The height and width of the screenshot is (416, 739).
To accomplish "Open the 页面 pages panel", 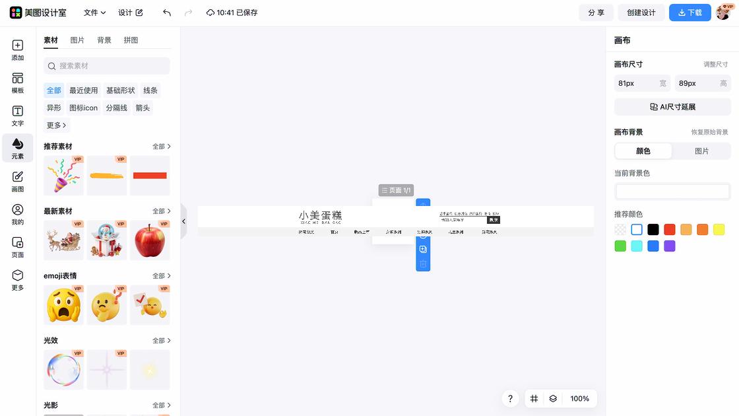I will 17,247.
